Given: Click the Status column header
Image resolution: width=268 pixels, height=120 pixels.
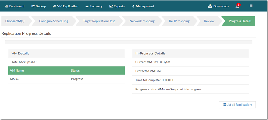Looking at the screenshot, I should [75, 70].
